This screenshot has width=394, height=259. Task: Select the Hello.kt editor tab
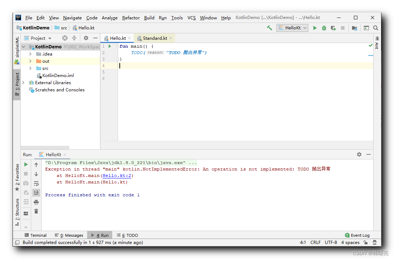[118, 38]
